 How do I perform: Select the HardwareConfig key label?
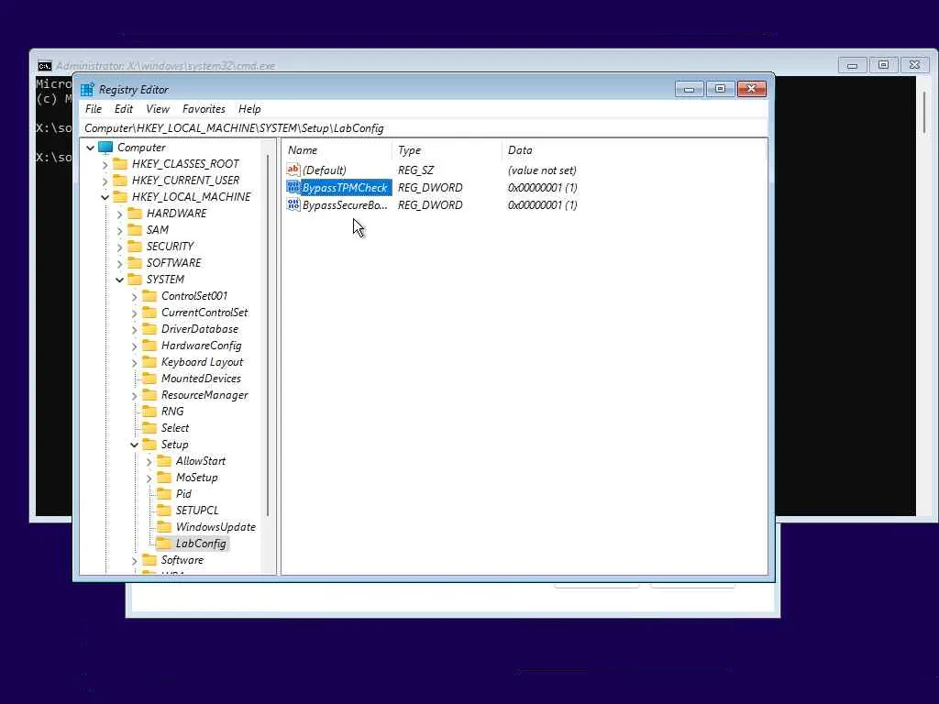pos(201,346)
